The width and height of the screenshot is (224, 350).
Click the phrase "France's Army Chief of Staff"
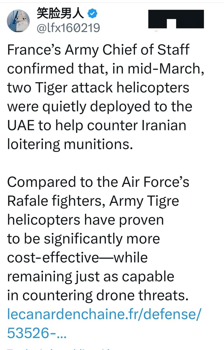(x=98, y=50)
